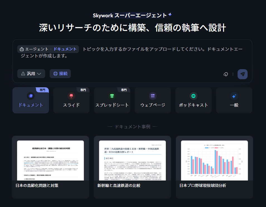Switch to the スライド tab

coord(71,100)
